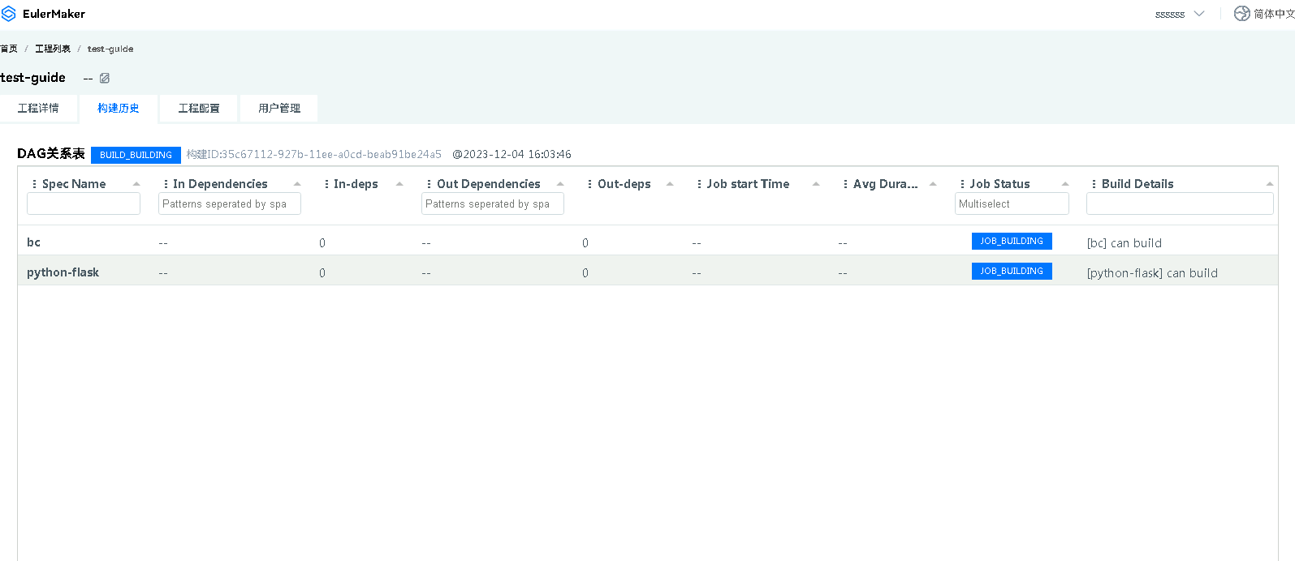Click the Spec Name column drag handle
The image size is (1295, 561).
tap(34, 184)
